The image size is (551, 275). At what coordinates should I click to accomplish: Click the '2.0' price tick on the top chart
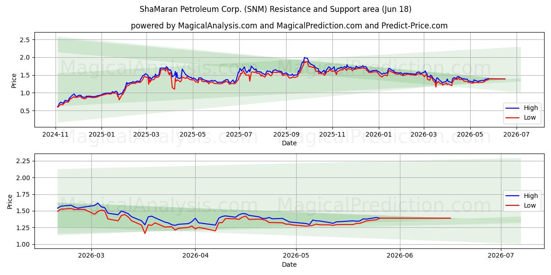click(x=25, y=57)
